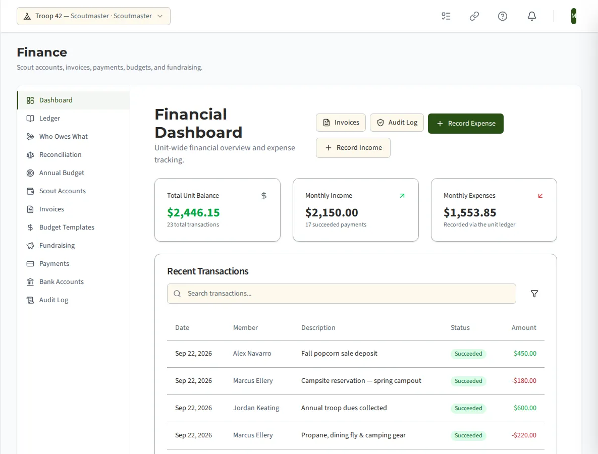Navigate to Reconciliation
Image resolution: width=598 pixels, height=454 pixels.
pyautogui.click(x=74, y=155)
